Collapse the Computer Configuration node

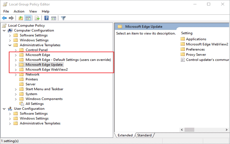pyautogui.click(x=4, y=31)
